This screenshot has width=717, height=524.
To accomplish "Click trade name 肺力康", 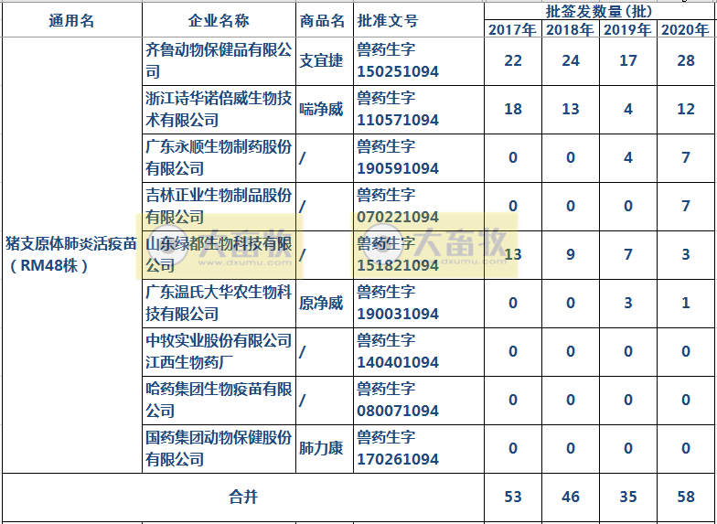I will 322,448.
